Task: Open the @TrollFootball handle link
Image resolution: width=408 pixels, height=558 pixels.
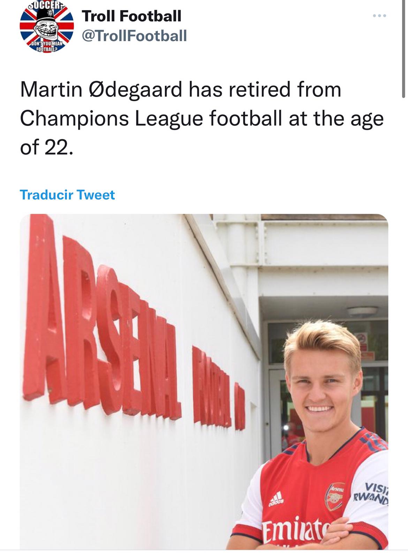Action: [134, 36]
